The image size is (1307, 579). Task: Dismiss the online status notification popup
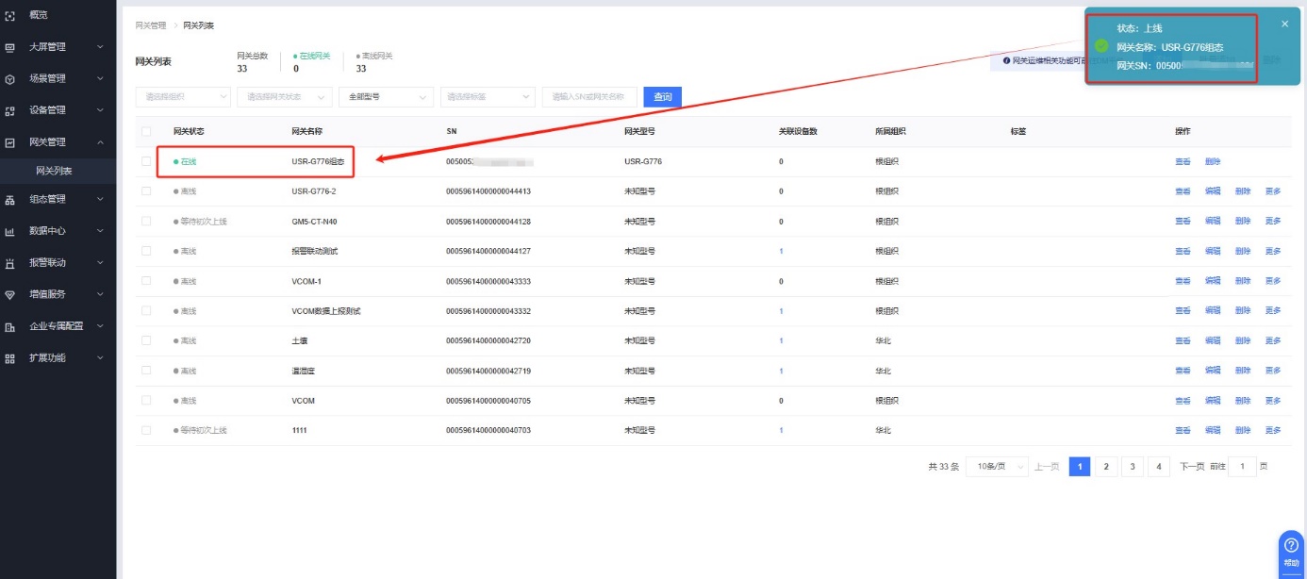point(1284,24)
